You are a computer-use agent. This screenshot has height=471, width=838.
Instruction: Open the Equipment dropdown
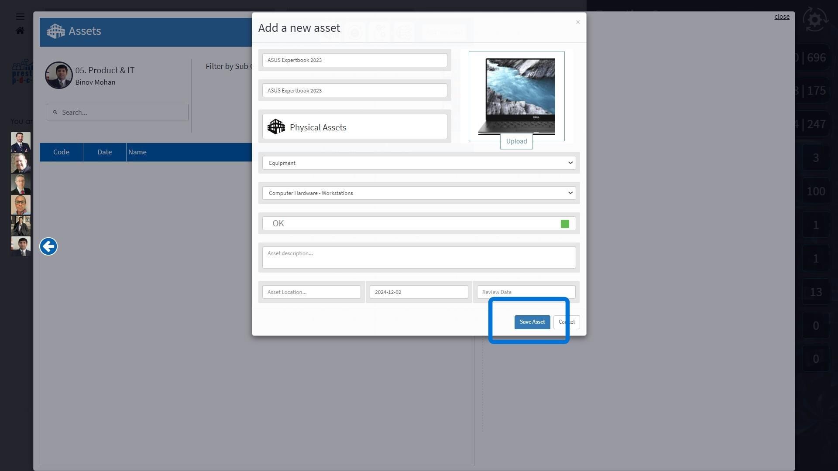[x=419, y=163]
